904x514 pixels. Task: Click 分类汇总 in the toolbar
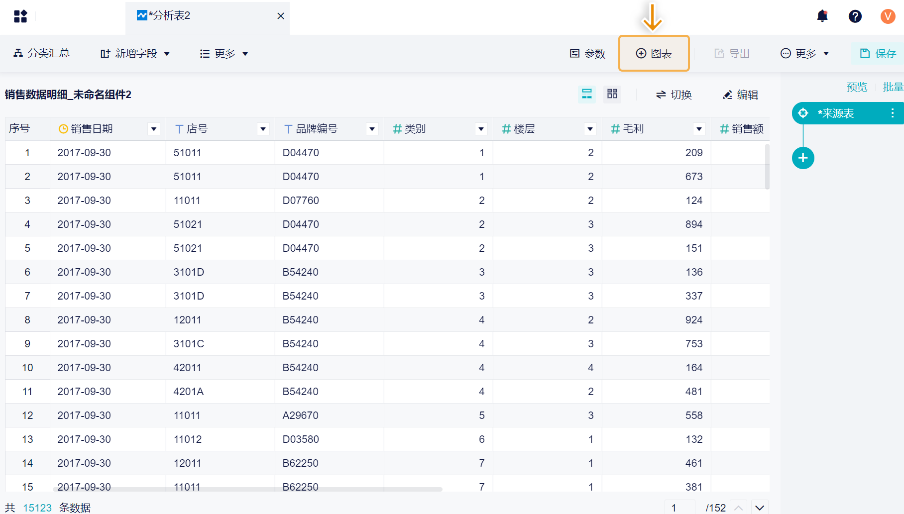tap(41, 53)
